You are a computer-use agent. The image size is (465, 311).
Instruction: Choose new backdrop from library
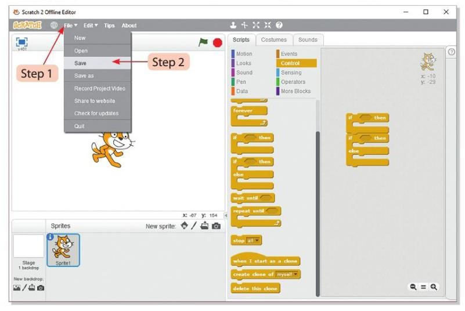(x=17, y=288)
